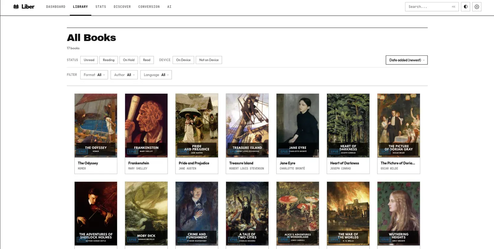Click author name 'ROBERT LOUIS STEVENSON'

pyautogui.click(x=247, y=169)
